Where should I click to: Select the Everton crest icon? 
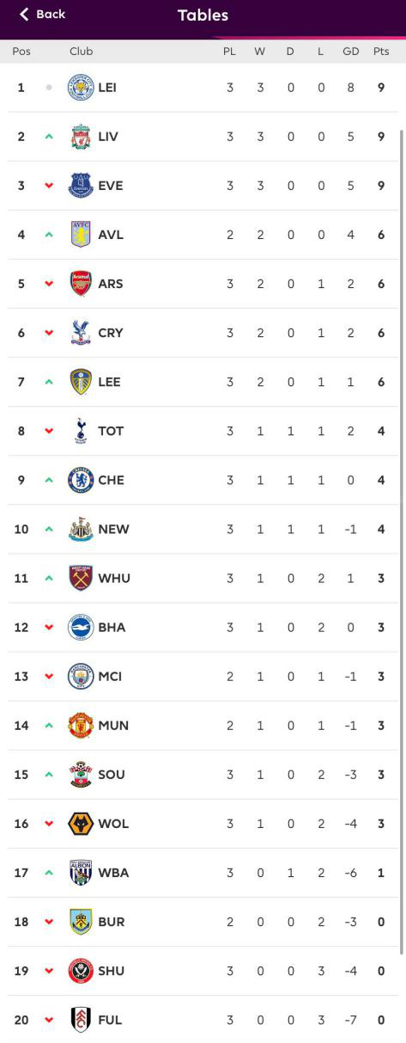click(81, 186)
